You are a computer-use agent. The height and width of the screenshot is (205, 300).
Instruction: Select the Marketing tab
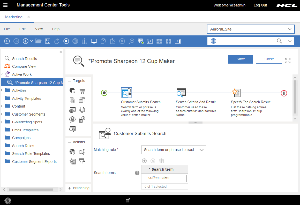pos(14,17)
